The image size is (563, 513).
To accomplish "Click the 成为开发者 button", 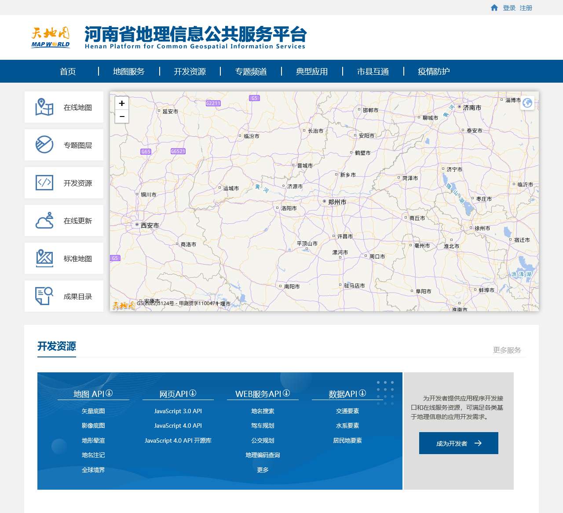I will (459, 443).
